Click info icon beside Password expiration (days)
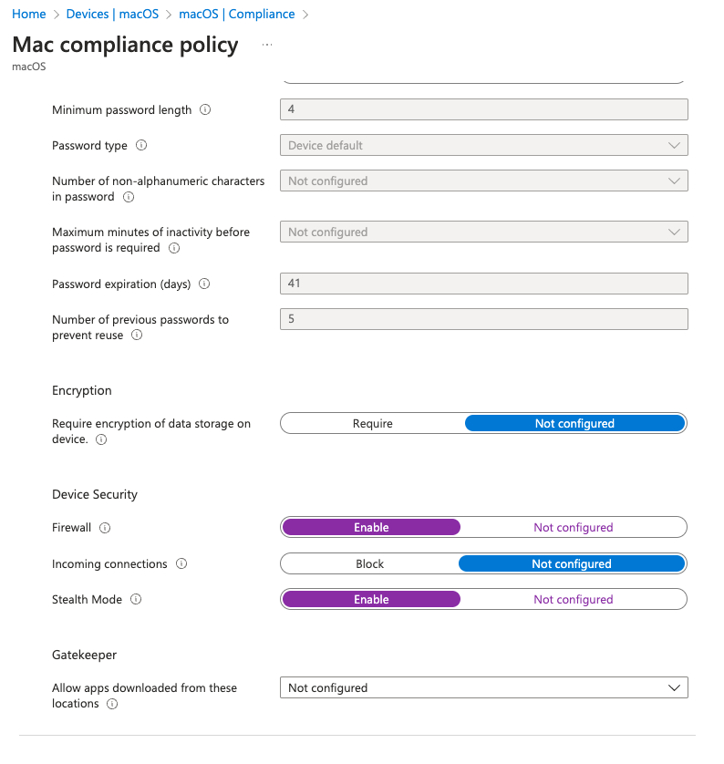Screen dimensions: 724x764 point(204,284)
